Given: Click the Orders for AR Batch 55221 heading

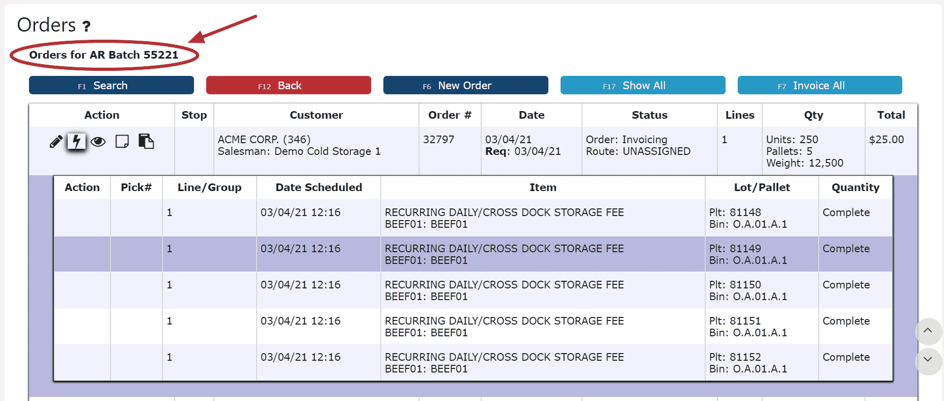Looking at the screenshot, I should click(x=104, y=55).
